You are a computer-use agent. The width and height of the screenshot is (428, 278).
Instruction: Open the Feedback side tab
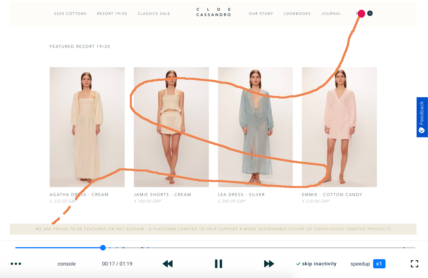pyautogui.click(x=422, y=117)
